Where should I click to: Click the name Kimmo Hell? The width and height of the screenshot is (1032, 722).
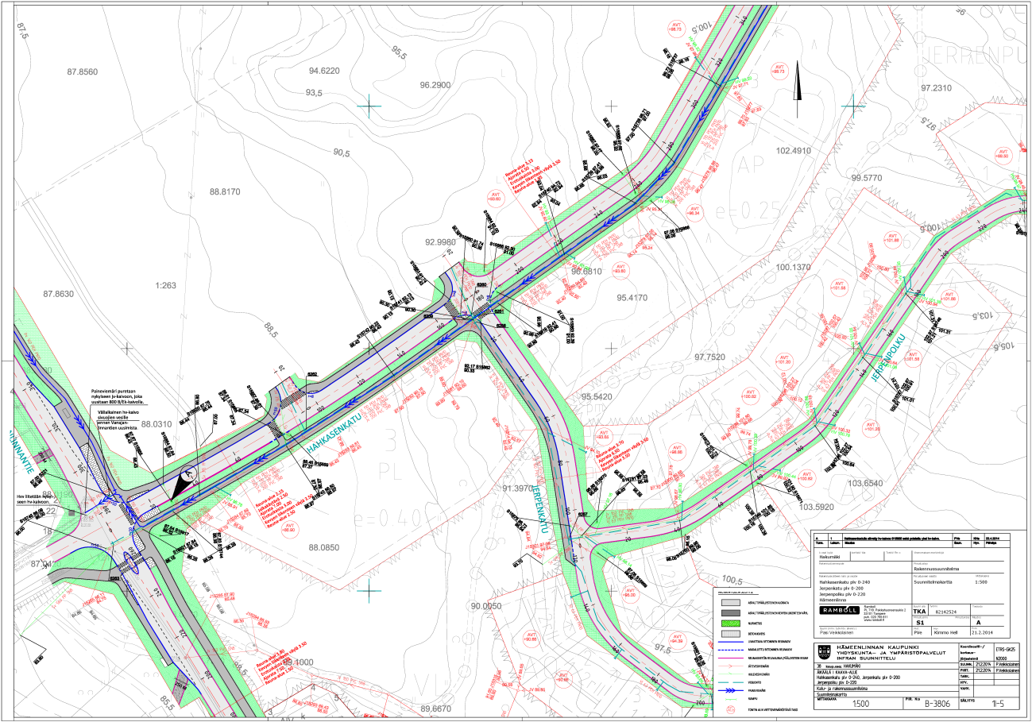click(x=945, y=633)
